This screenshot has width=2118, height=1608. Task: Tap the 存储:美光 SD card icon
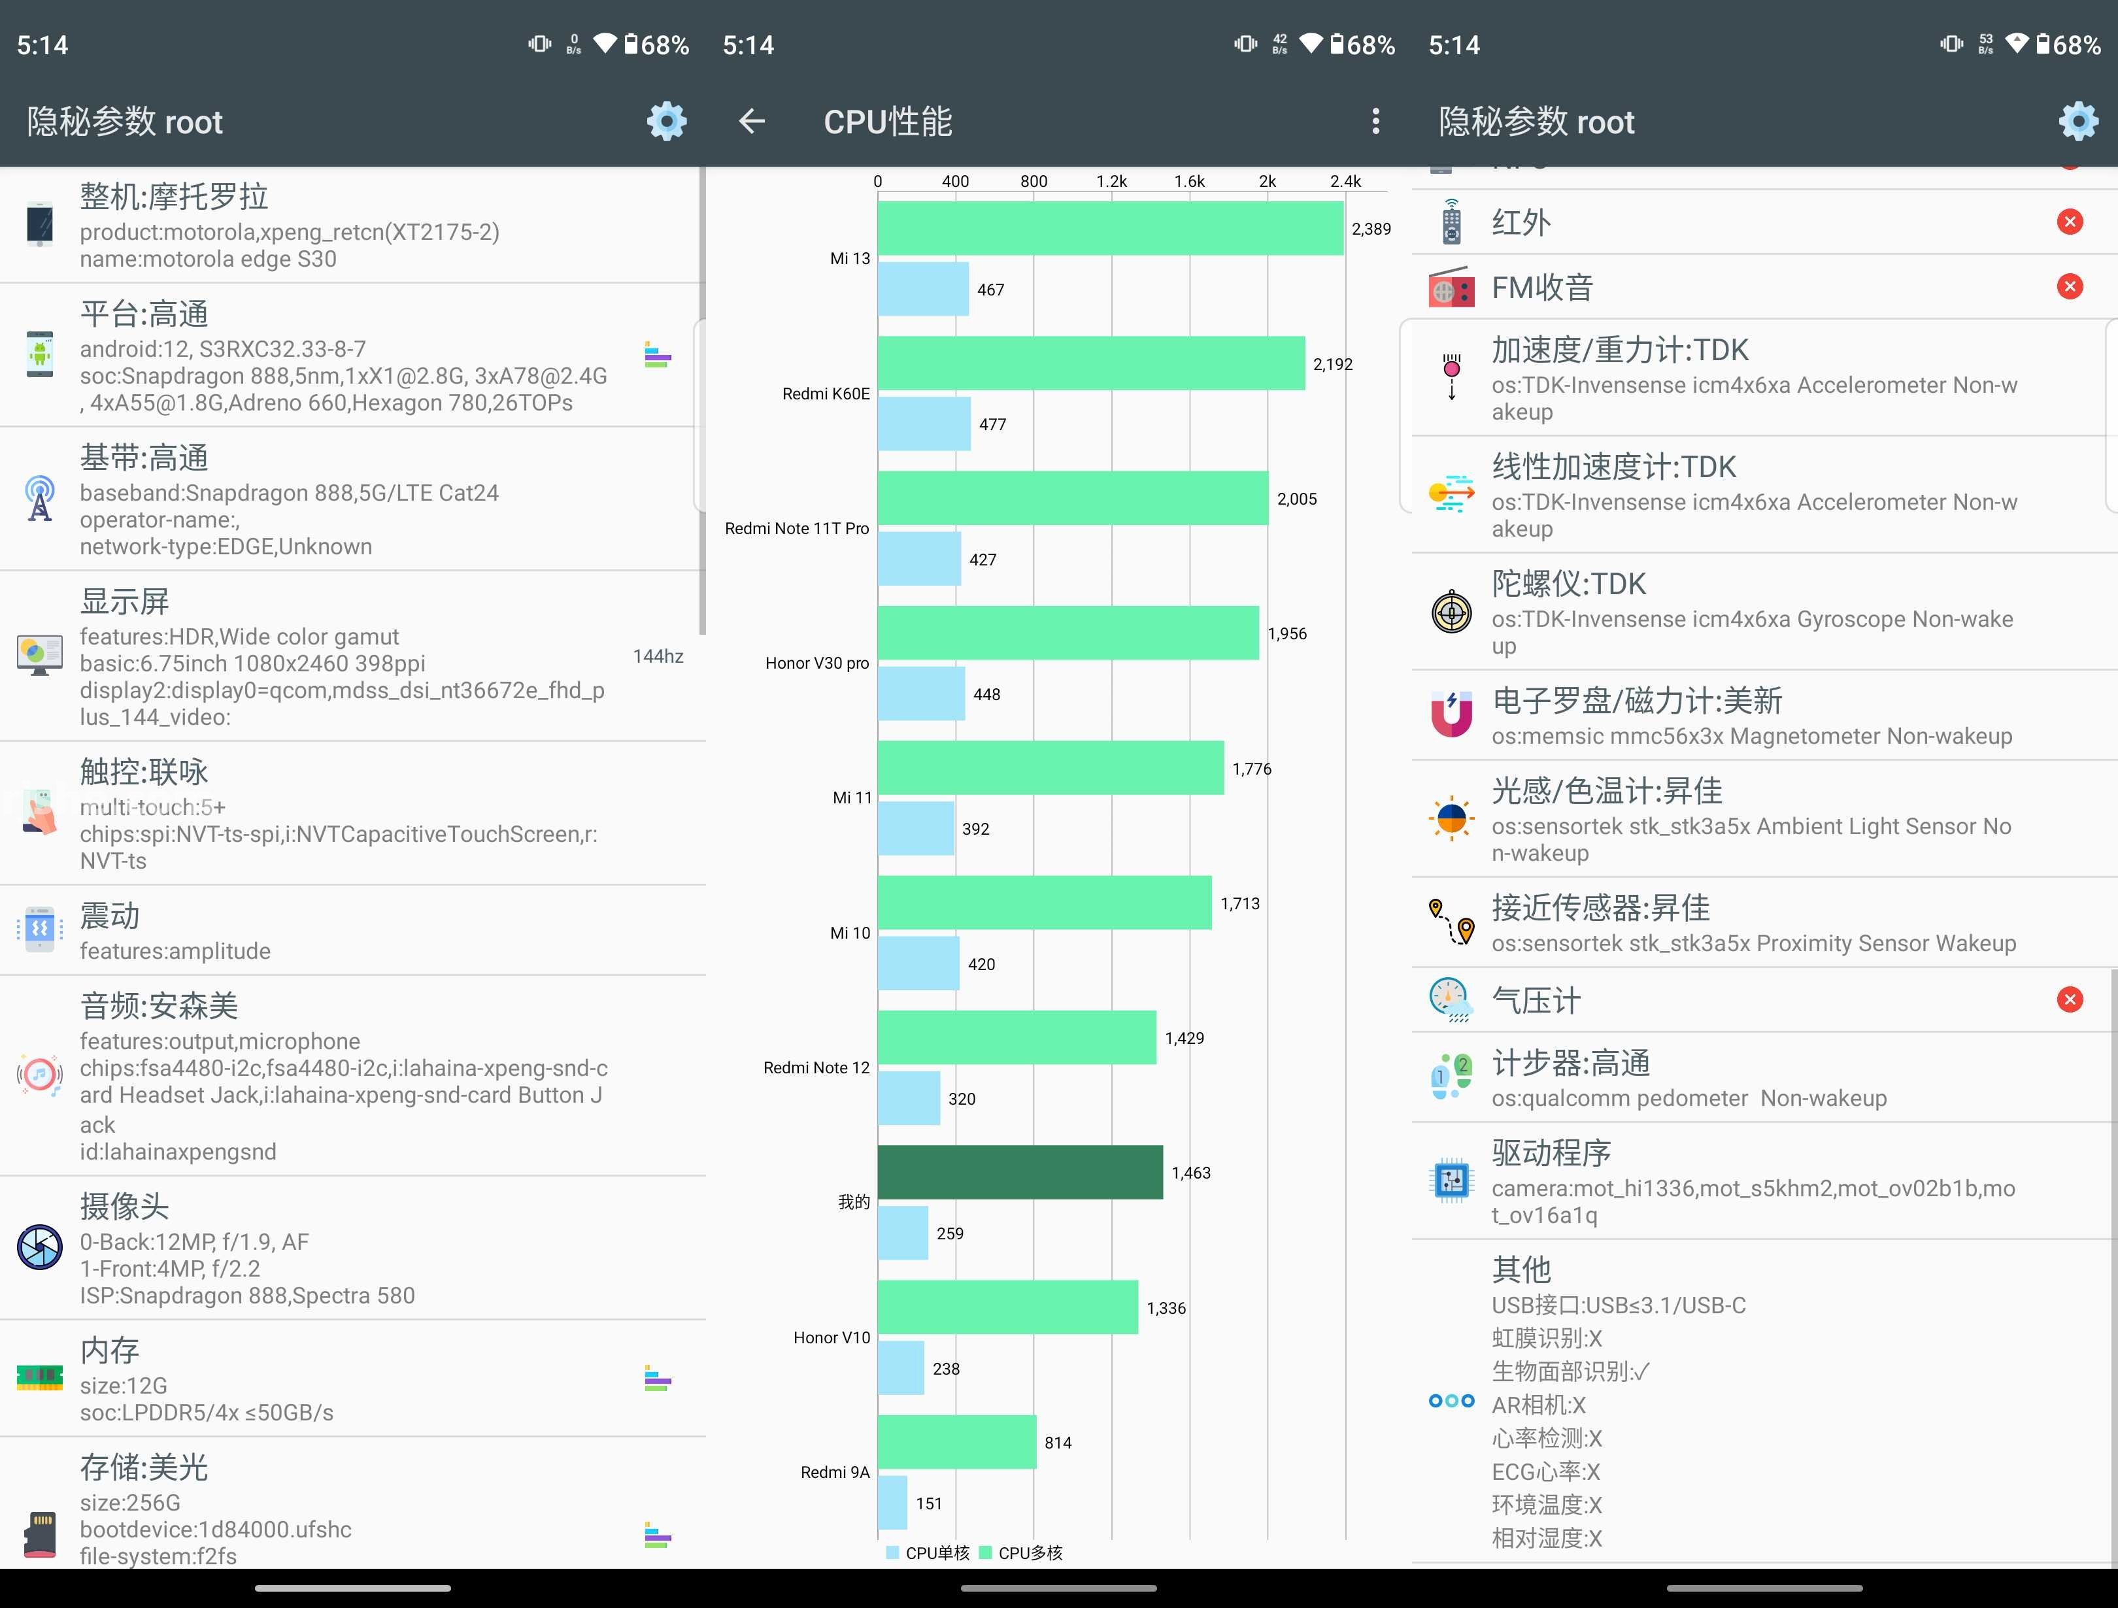pos(39,1535)
